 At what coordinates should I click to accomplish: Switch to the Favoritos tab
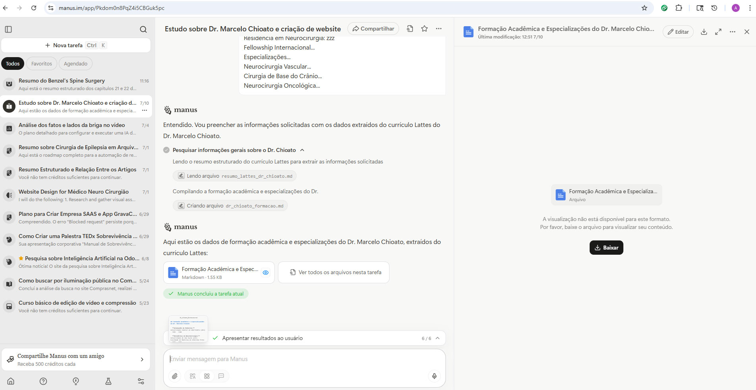point(41,63)
